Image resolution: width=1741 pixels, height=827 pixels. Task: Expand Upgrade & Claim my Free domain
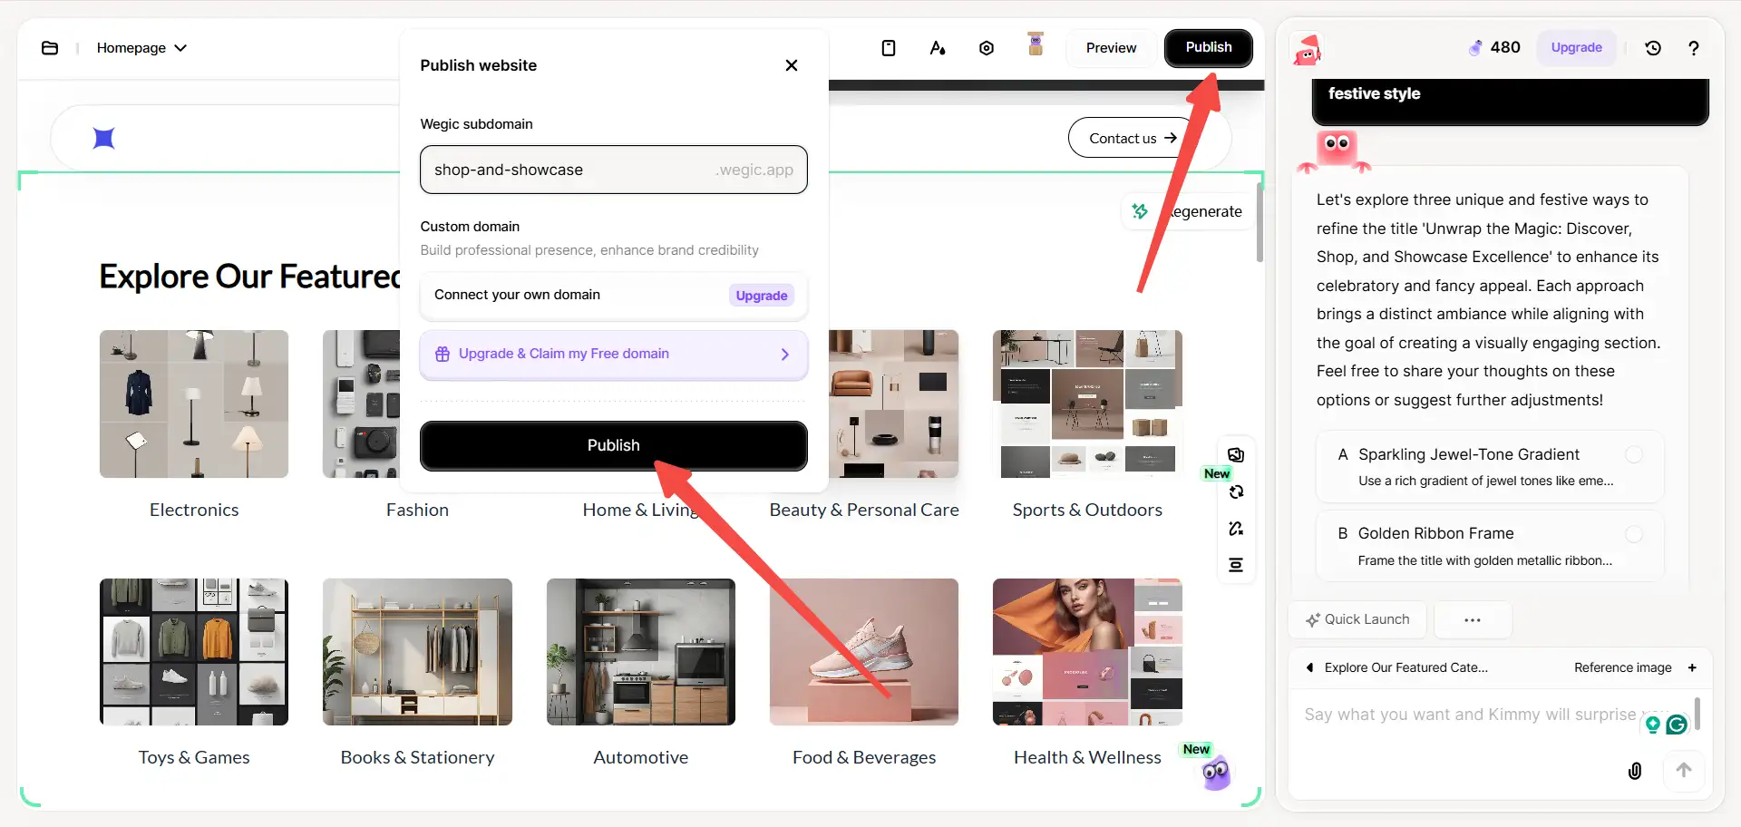pyautogui.click(x=613, y=355)
